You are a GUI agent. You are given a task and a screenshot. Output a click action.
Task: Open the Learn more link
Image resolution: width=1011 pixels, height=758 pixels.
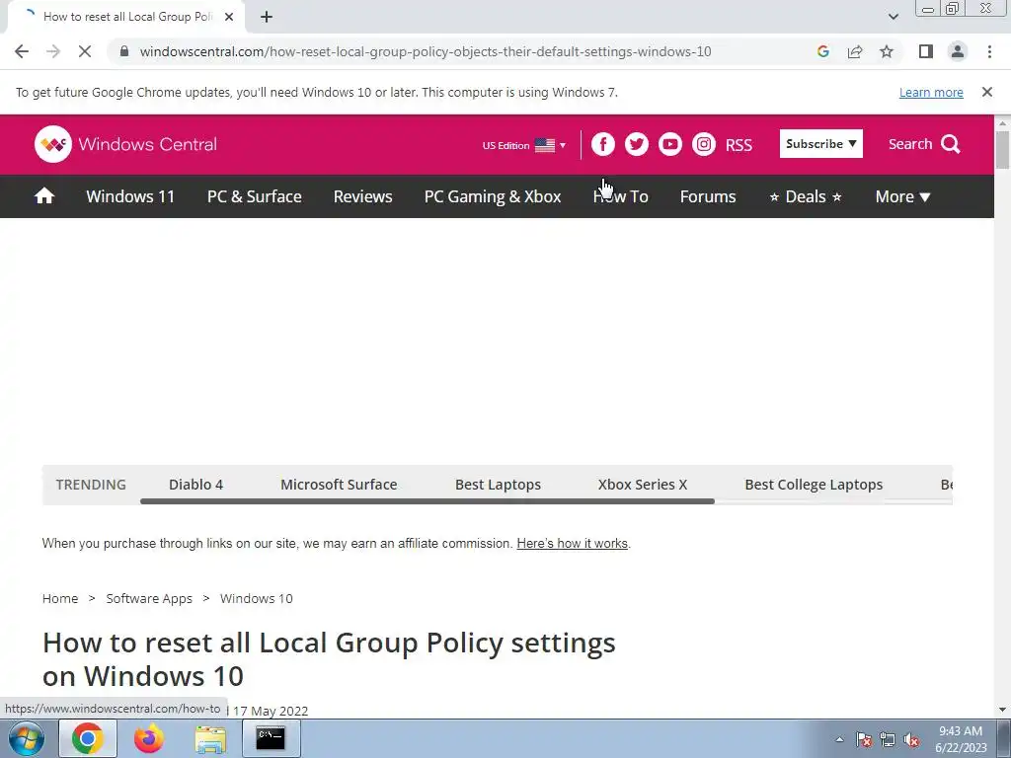[x=931, y=92]
